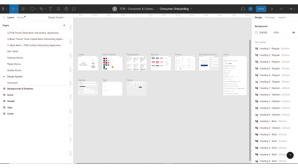Open the Consumer Onboarding file menu chevron
Viewport: 298px width, 168px height.
[x=192, y=9]
